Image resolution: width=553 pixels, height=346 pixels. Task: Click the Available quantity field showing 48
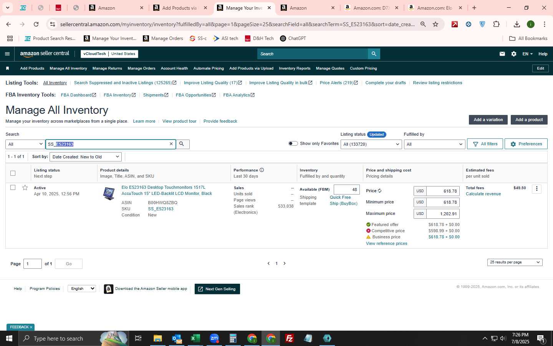(347, 190)
